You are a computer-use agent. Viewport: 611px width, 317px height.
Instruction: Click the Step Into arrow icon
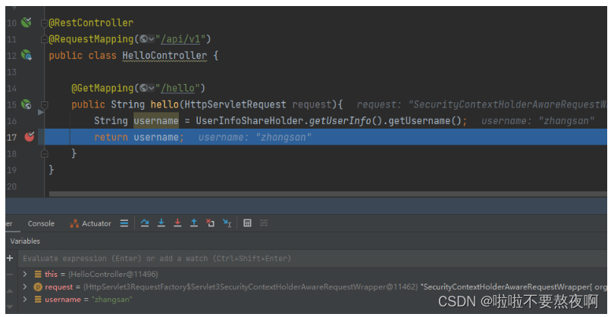[161, 223]
